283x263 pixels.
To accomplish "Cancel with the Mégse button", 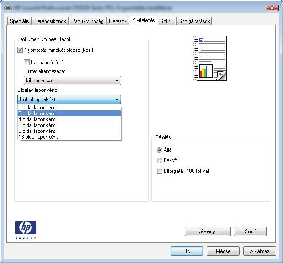I will 223,251.
